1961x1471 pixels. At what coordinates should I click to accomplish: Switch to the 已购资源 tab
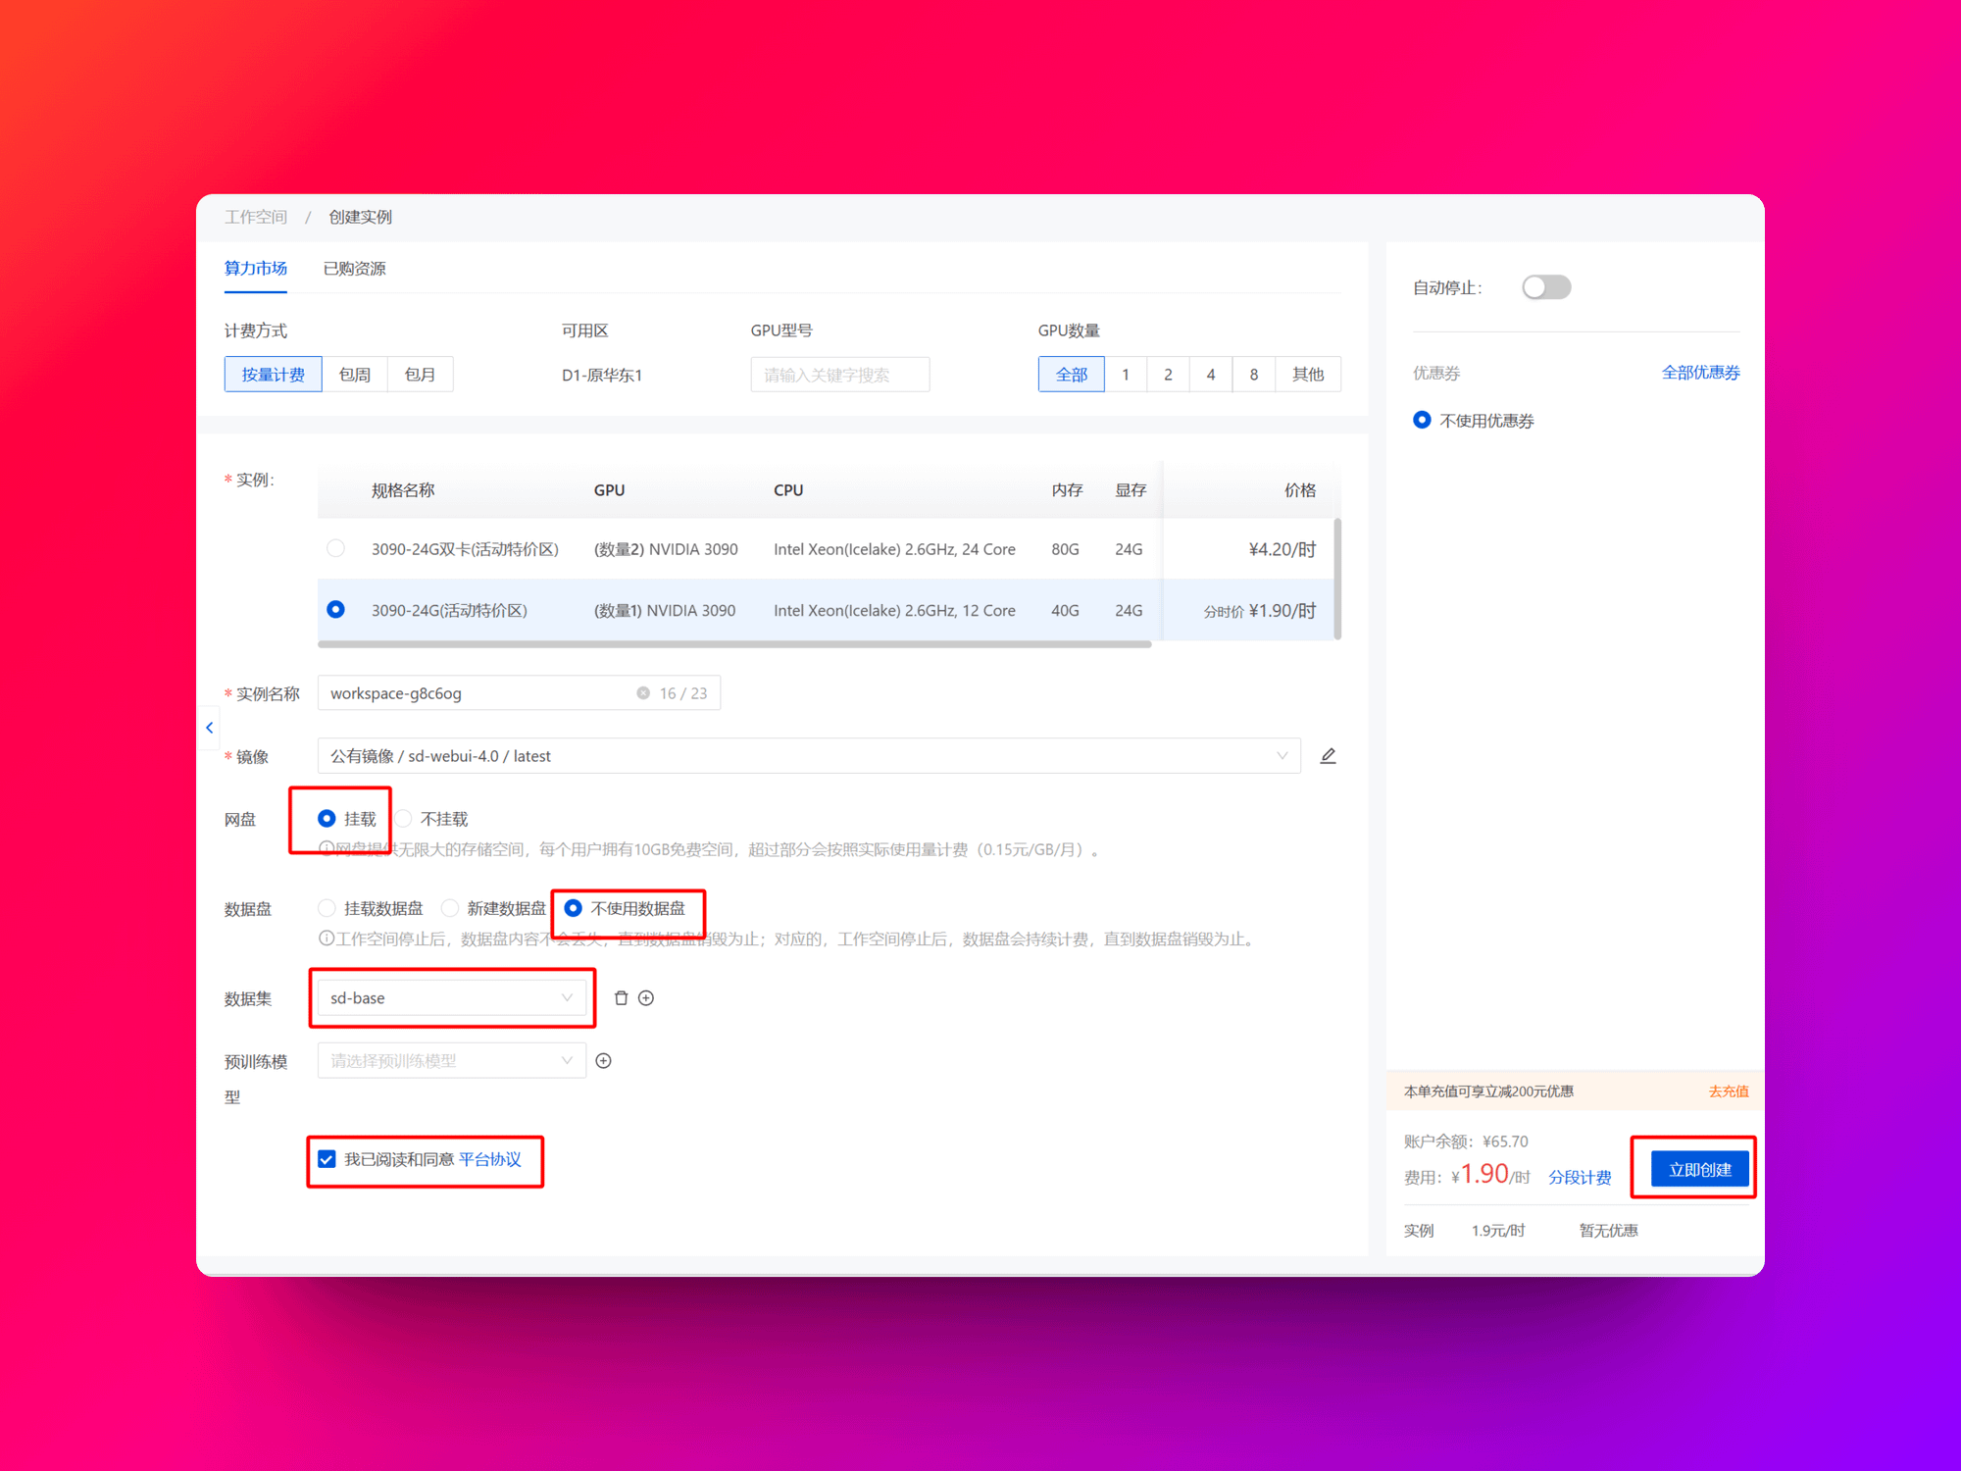(x=354, y=269)
